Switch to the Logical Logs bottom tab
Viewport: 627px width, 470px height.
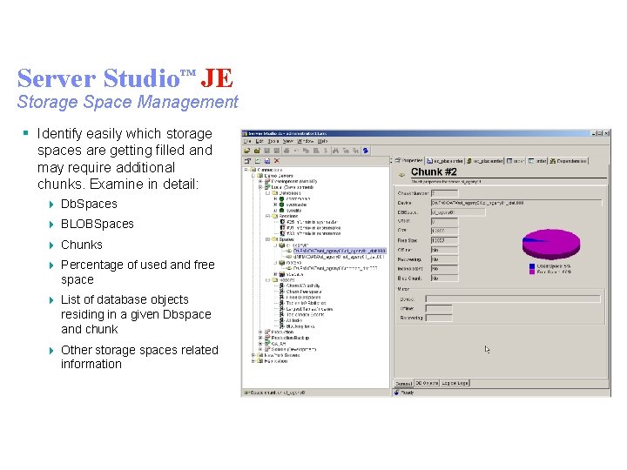[455, 383]
